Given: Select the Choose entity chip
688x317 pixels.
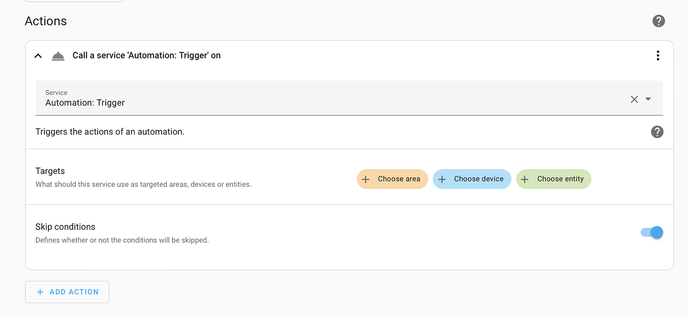Looking at the screenshot, I should click(x=553, y=179).
